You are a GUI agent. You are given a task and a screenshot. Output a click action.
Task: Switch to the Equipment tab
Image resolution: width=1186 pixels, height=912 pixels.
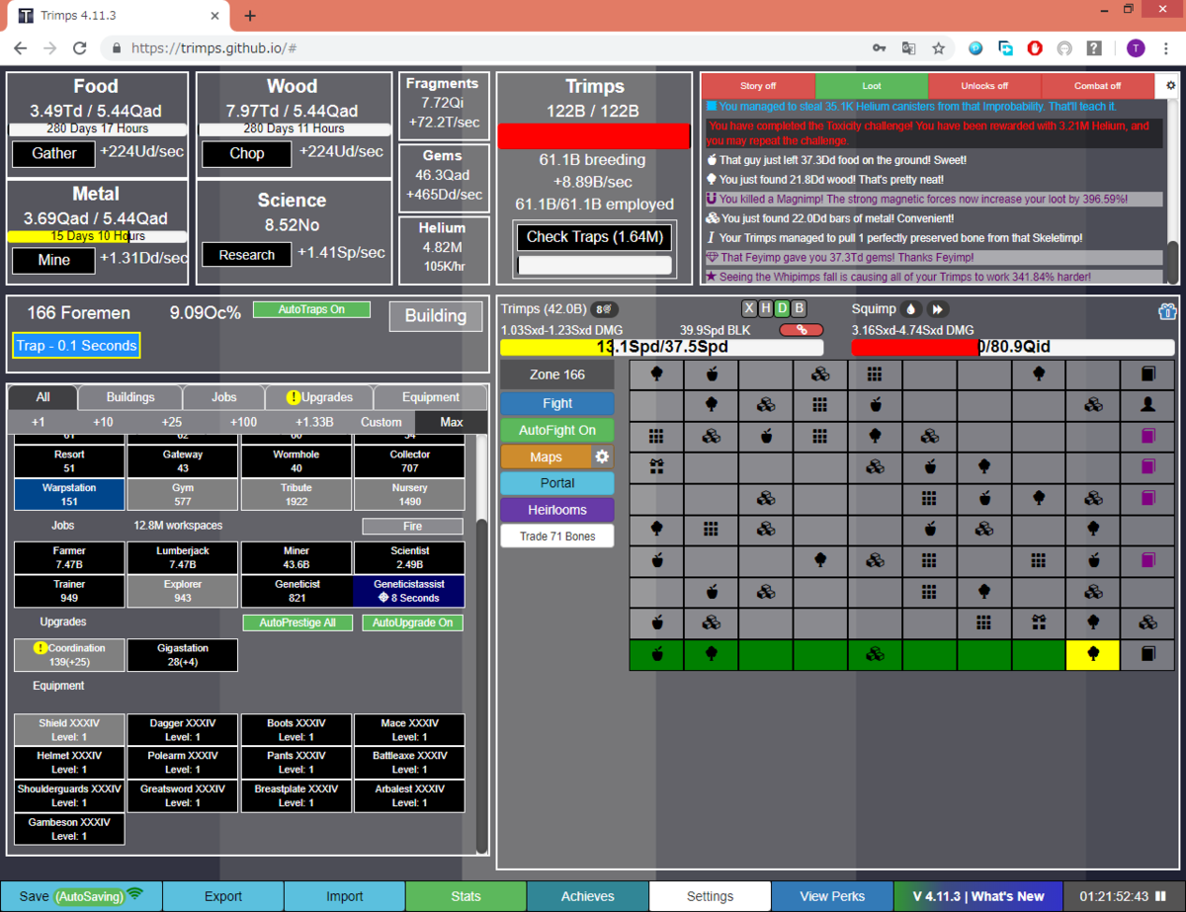431,397
